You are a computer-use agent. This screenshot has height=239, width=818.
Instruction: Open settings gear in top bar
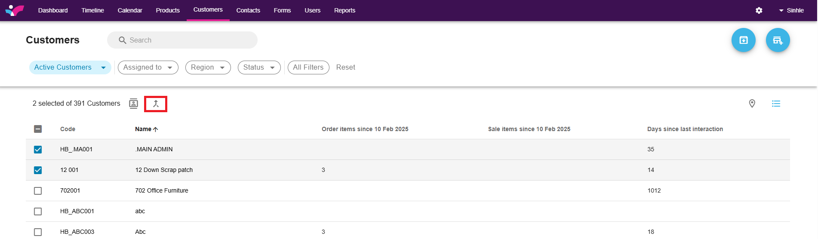tap(759, 10)
